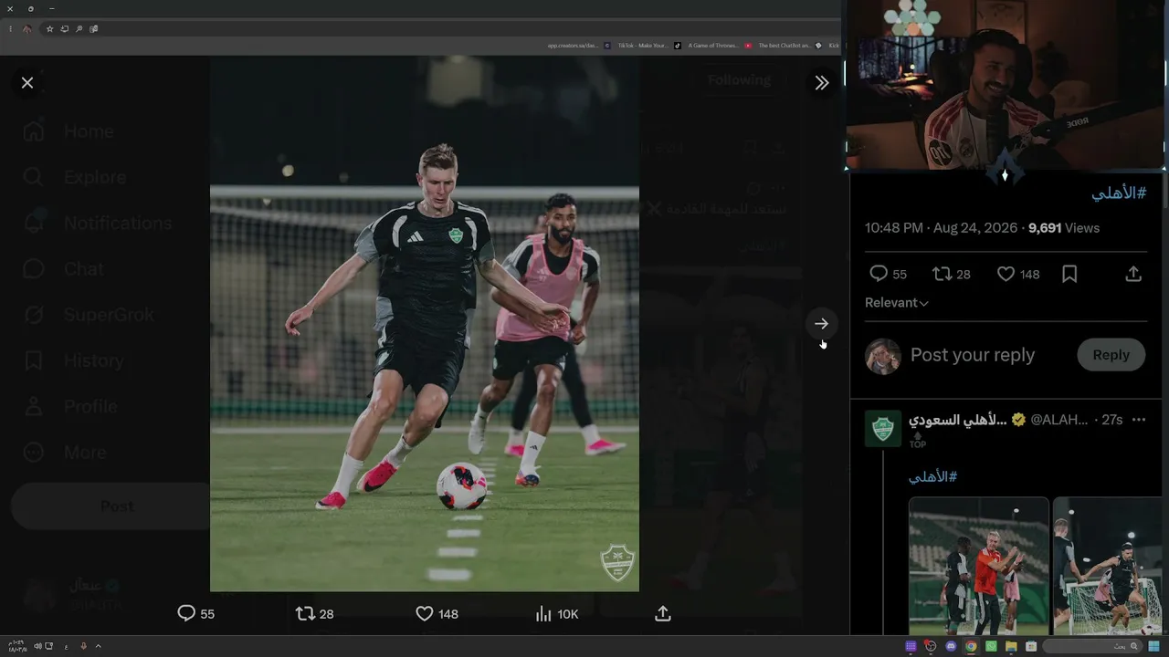
Task: Open the more options menu on the 27s reply
Action: click(1138, 420)
